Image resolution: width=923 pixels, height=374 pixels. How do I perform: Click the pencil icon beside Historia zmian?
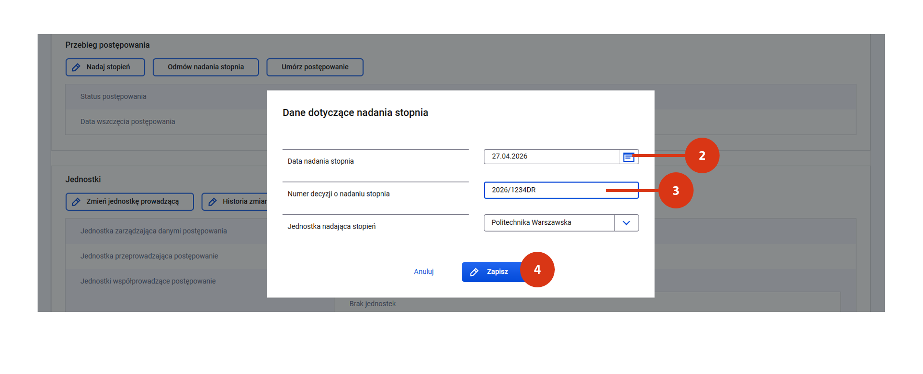tap(213, 202)
